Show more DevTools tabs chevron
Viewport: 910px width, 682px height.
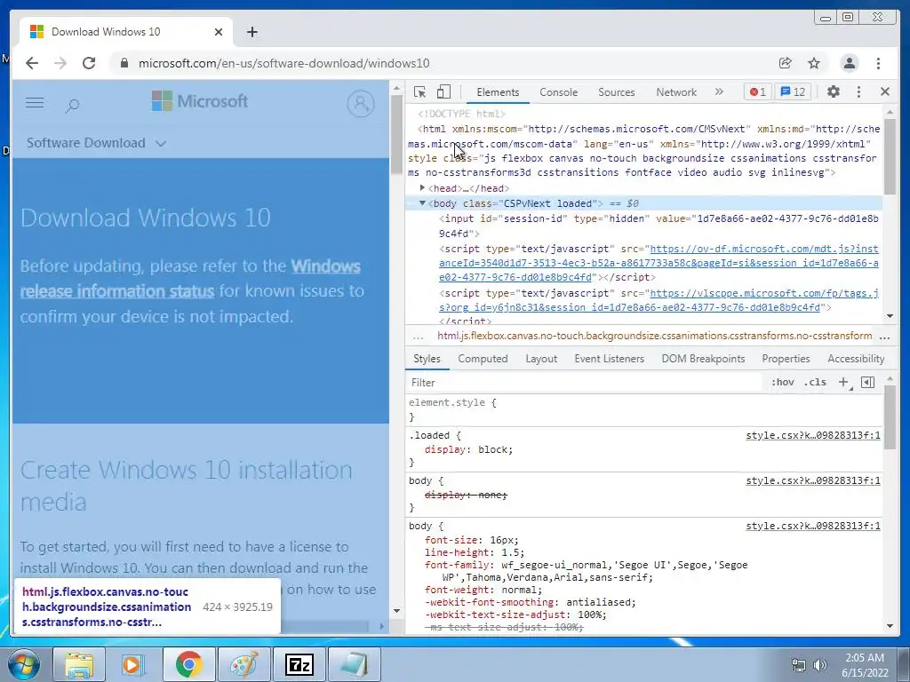click(719, 91)
